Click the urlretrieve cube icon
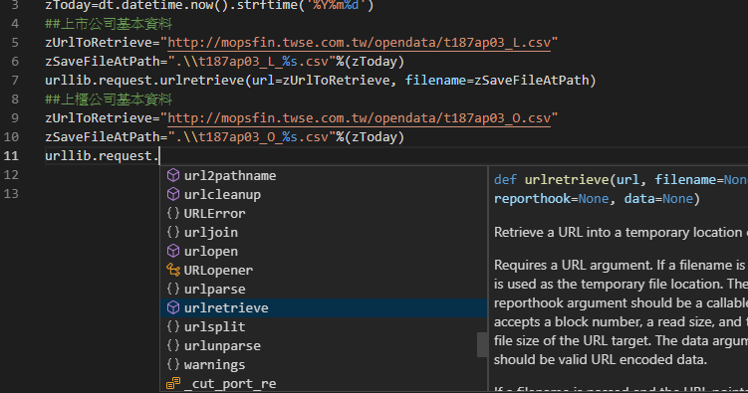Viewport: 748px width, 393px height. pyautogui.click(x=172, y=307)
